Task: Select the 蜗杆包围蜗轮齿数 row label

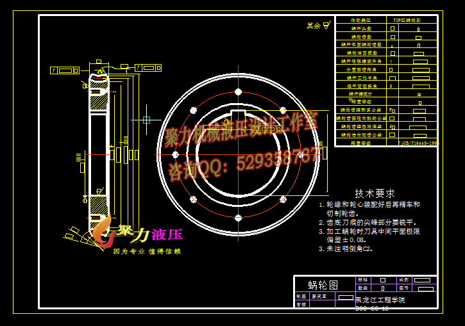Action: coord(361,45)
